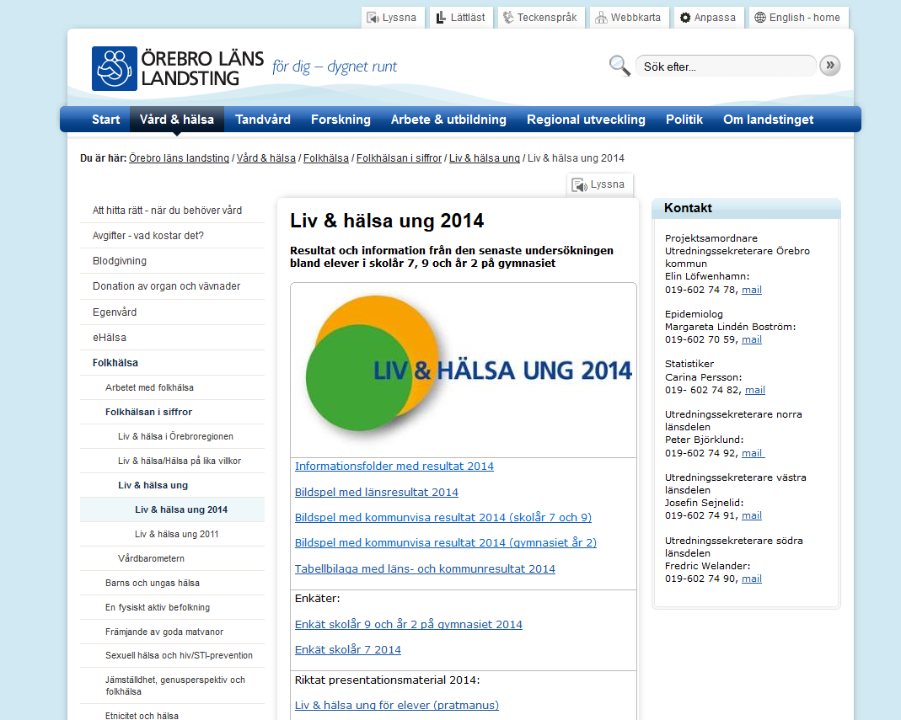Image resolution: width=901 pixels, height=720 pixels.
Task: Open Vårdbarometern sidebar item
Action: coord(173,558)
